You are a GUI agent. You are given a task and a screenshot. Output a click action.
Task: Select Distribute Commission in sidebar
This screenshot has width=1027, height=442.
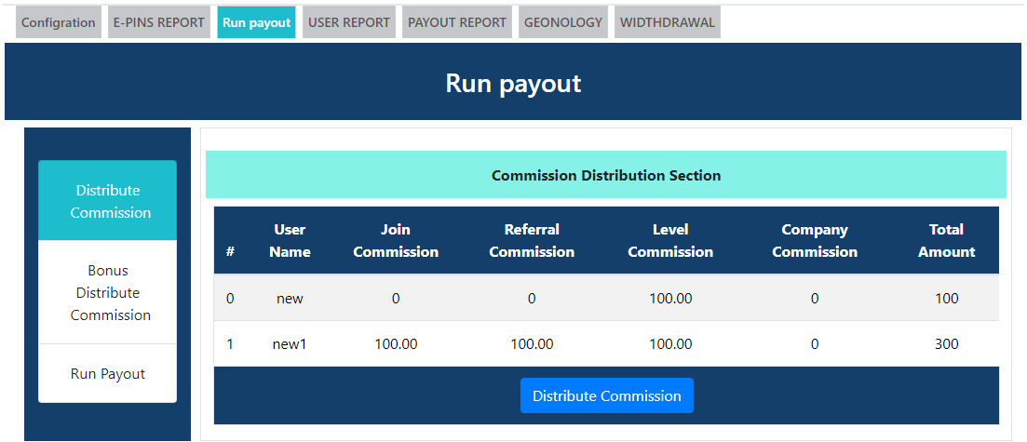[x=107, y=201]
